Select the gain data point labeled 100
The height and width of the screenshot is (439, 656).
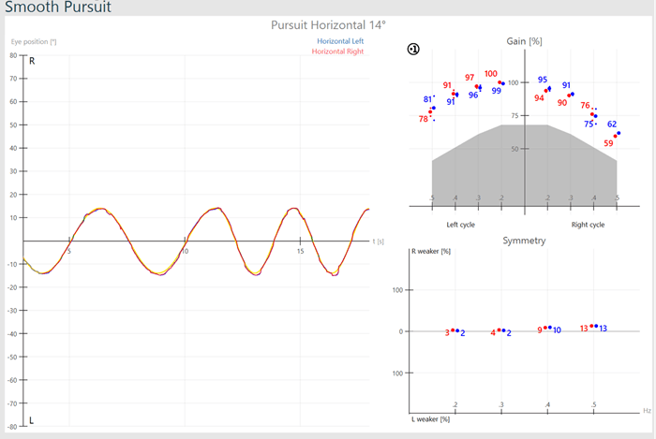coord(499,82)
